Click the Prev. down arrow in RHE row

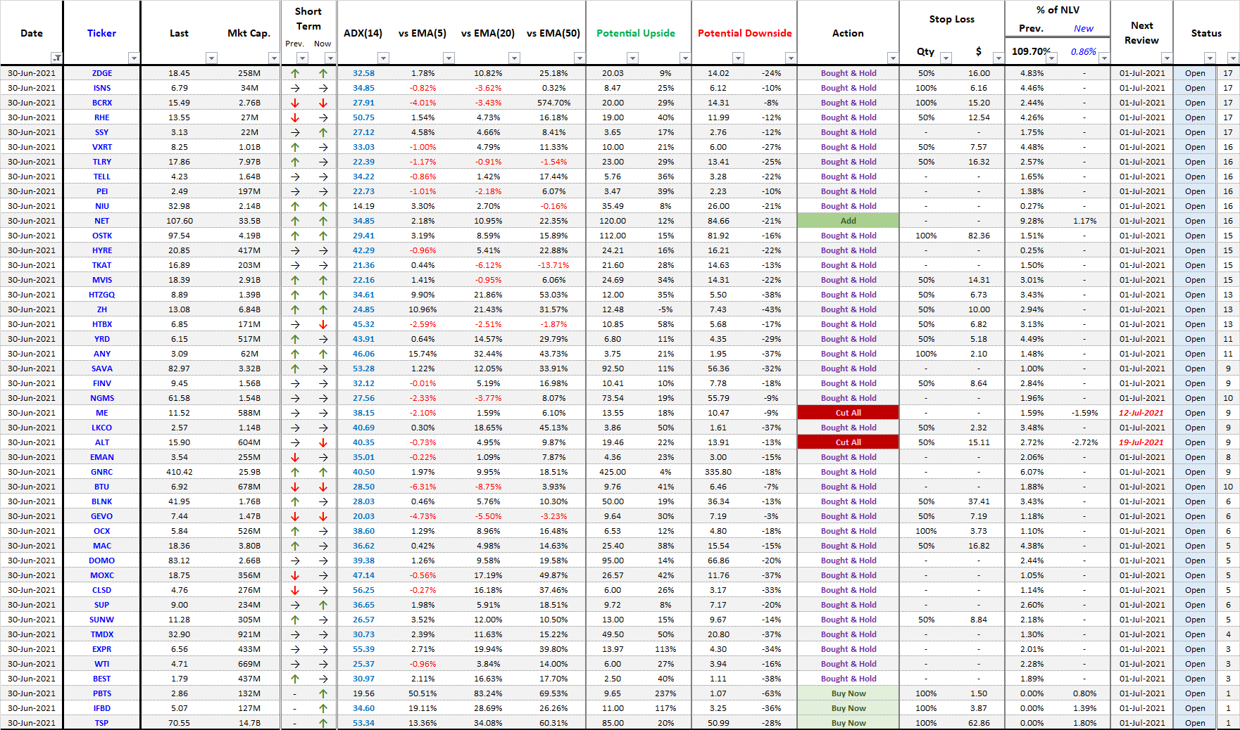(x=295, y=117)
